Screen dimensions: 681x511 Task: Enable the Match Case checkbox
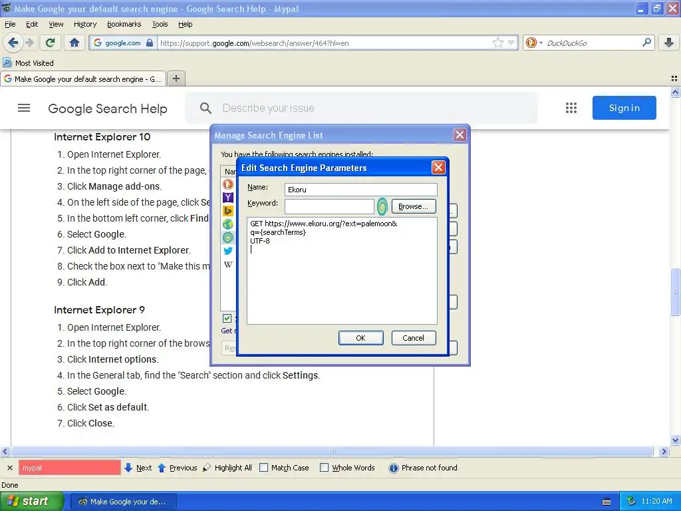click(263, 468)
